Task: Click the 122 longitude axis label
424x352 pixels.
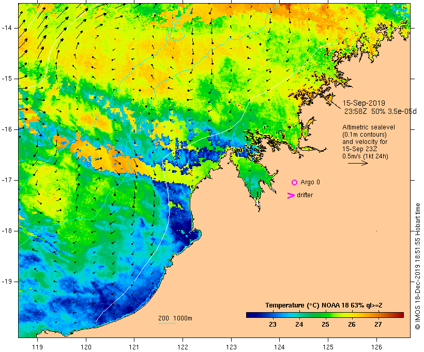Action: point(183,347)
